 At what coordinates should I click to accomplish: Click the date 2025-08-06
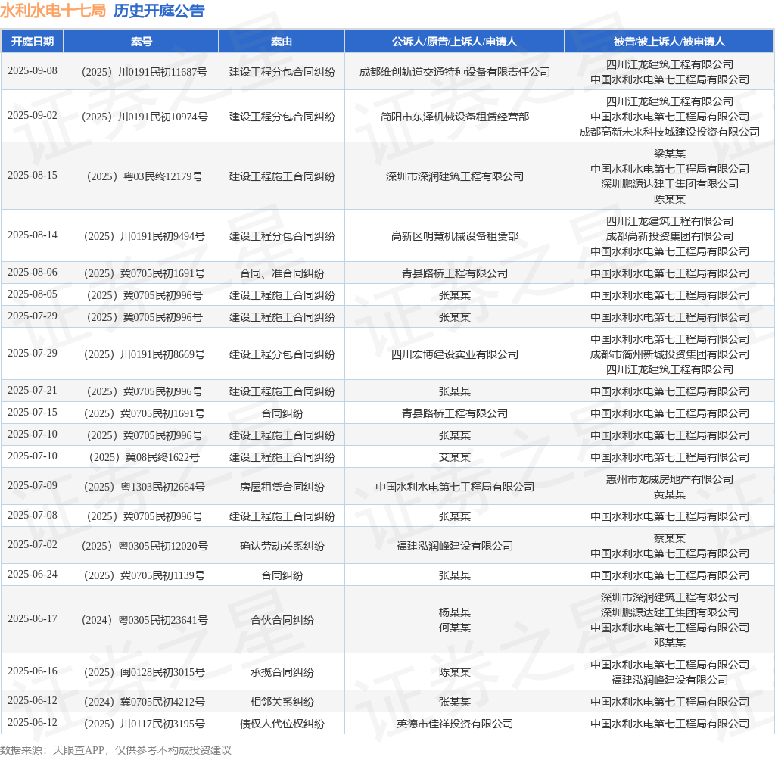point(32,272)
